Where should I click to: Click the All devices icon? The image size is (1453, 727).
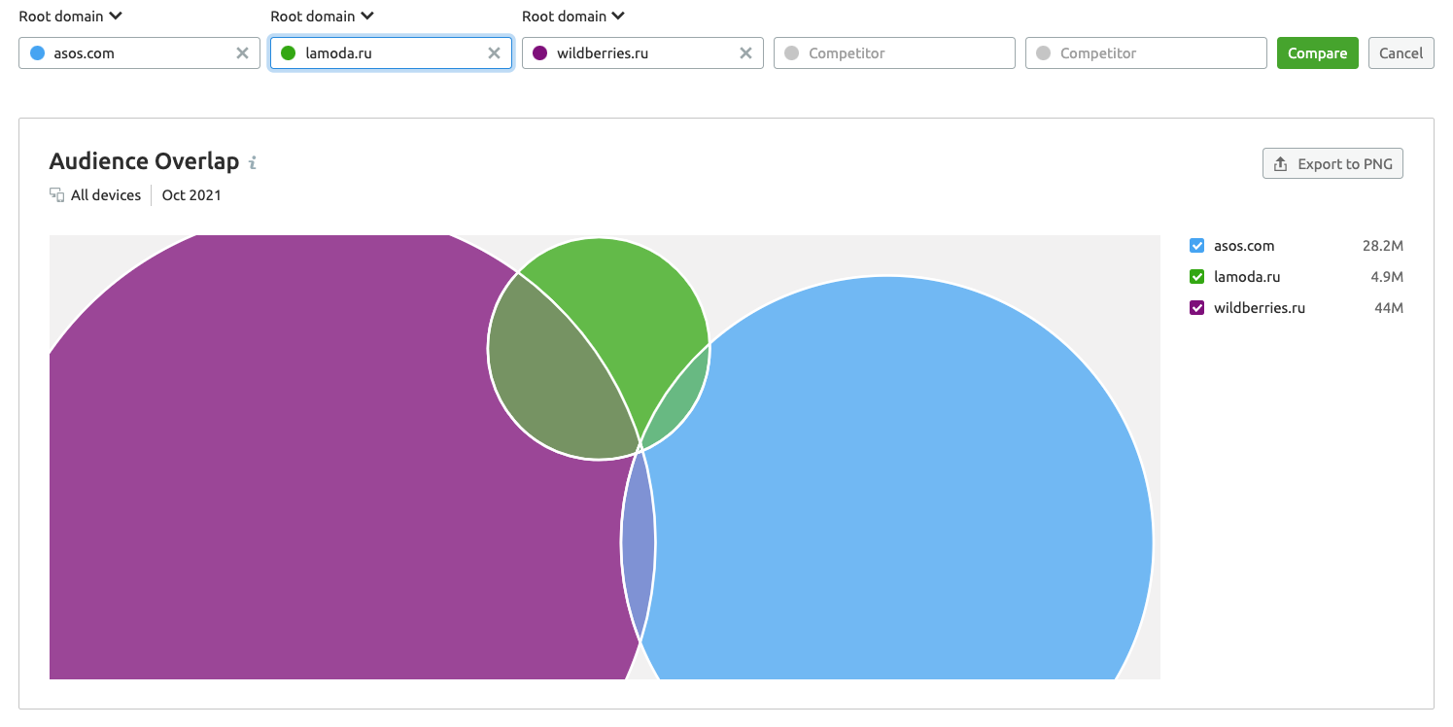[x=57, y=195]
